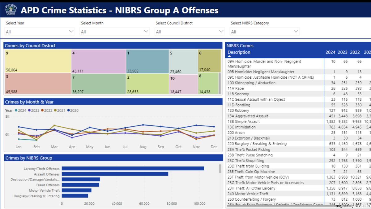Open the Select Council District dropdown

click(x=190, y=32)
